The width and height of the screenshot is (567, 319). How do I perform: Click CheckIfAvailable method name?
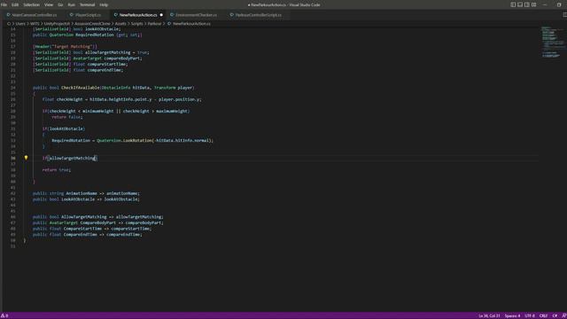pos(81,88)
